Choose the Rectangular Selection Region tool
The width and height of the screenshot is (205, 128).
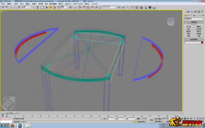42,7
